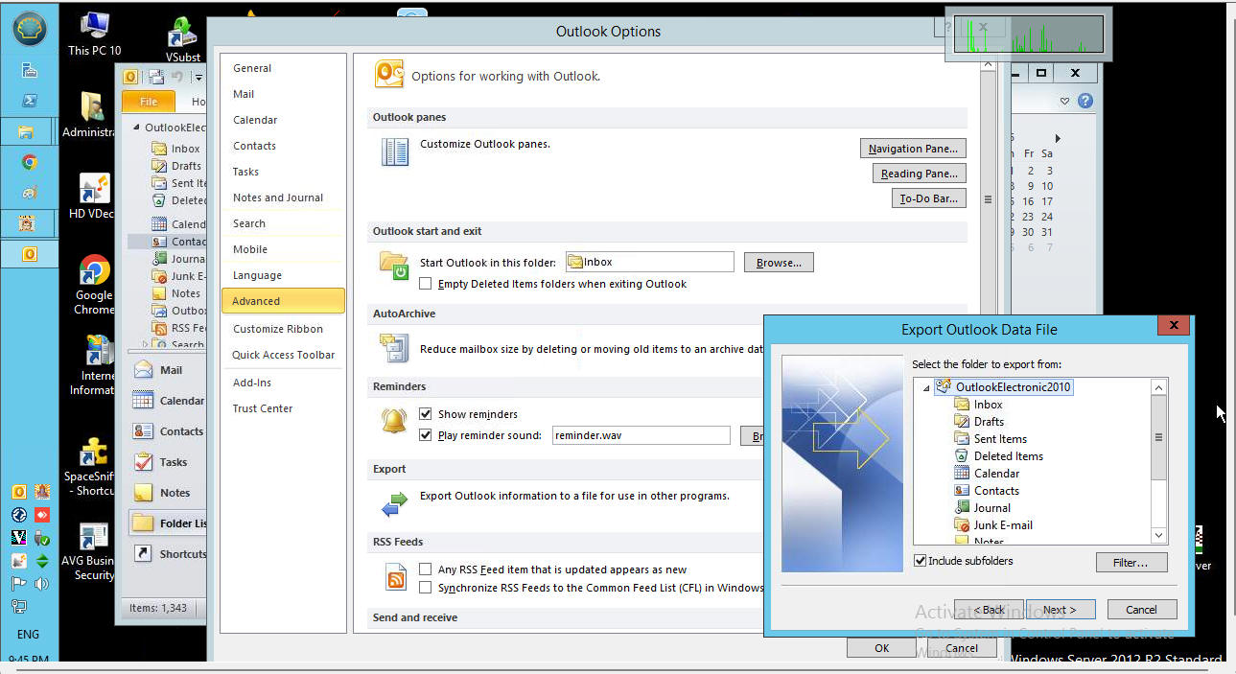Open the Mail module icon in Outlook navigation
The image size is (1236, 674).
143,370
